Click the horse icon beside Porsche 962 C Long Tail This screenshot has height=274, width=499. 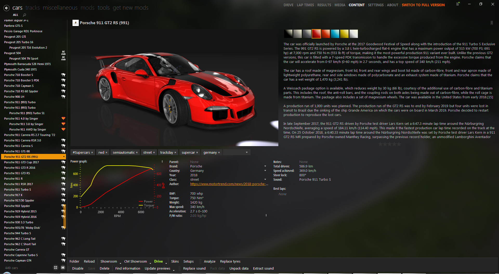[x=63, y=239]
